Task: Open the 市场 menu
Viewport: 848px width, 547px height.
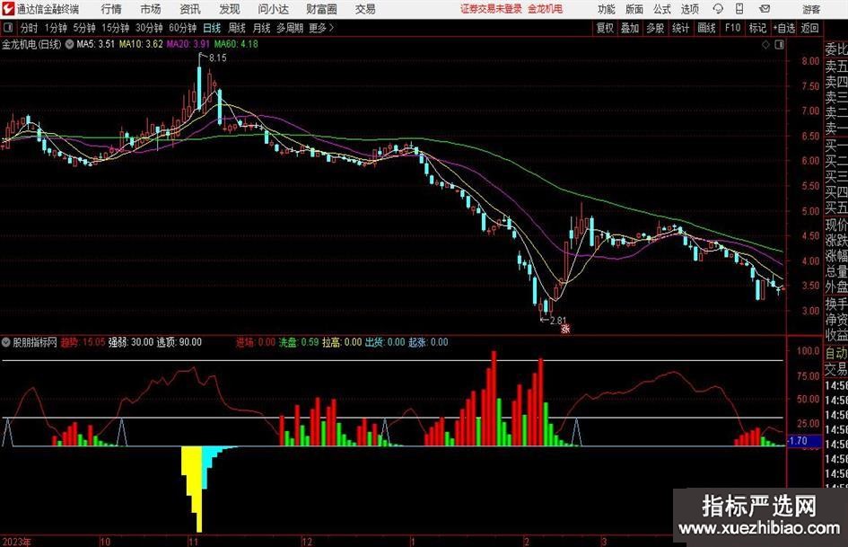Action: 151,9
